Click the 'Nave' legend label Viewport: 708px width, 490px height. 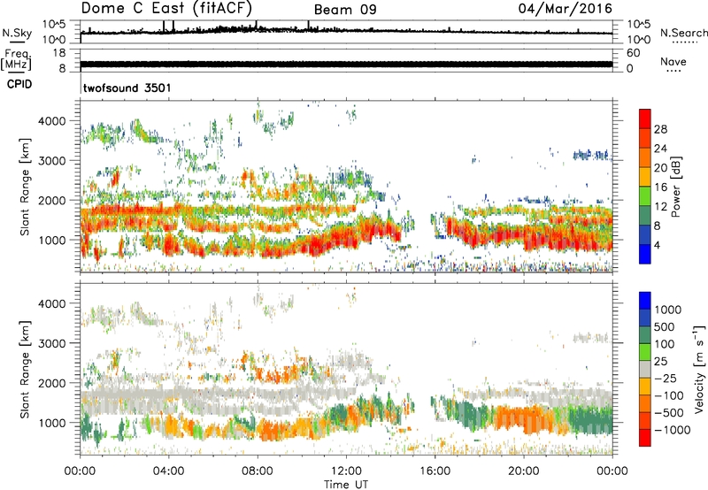[673, 62]
